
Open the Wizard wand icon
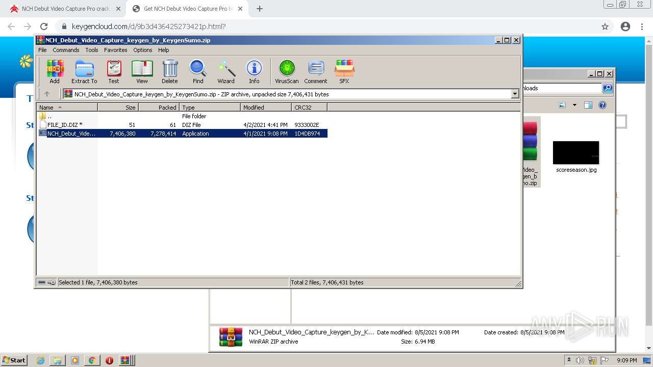click(x=226, y=71)
